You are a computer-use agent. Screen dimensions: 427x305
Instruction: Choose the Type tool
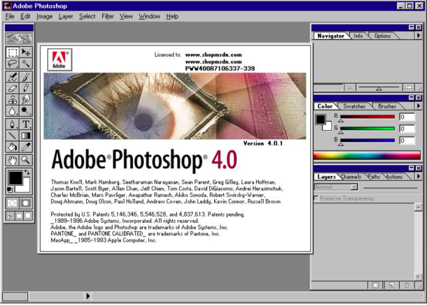26,124
